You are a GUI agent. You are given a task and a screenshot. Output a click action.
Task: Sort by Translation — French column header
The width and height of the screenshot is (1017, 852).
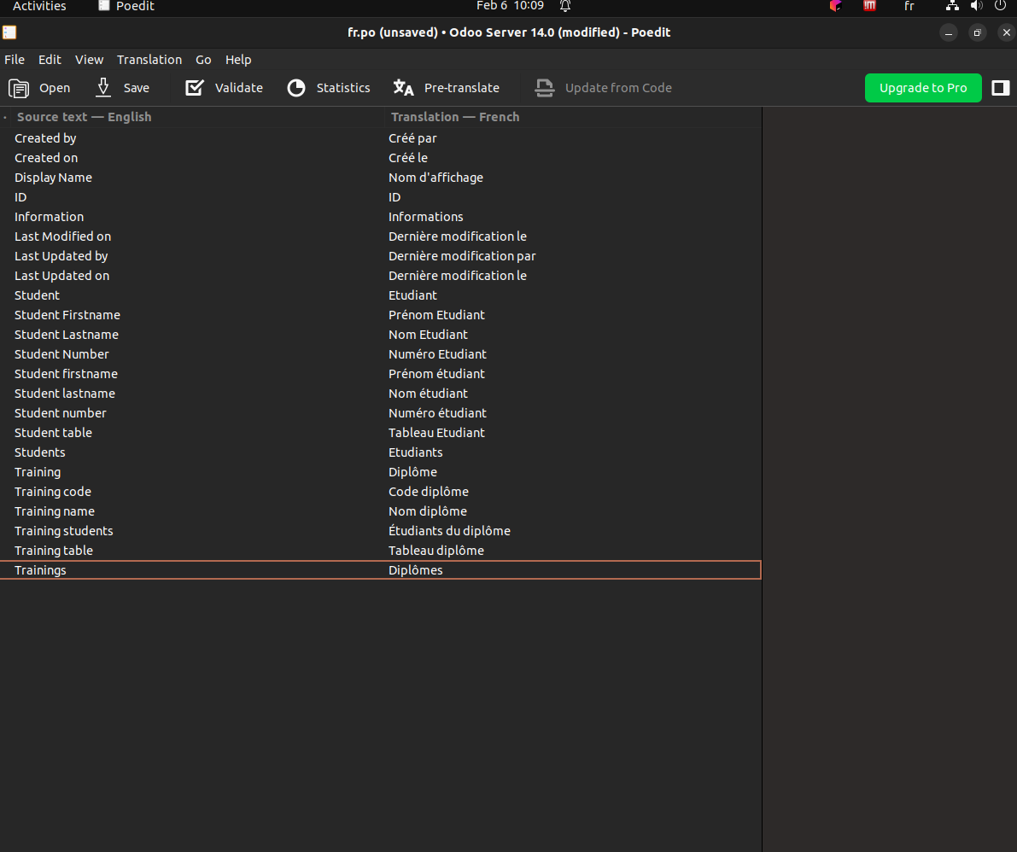[455, 117]
